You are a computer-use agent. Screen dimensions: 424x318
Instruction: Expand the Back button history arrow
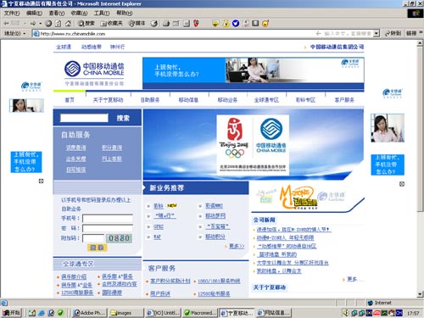(x=25, y=24)
